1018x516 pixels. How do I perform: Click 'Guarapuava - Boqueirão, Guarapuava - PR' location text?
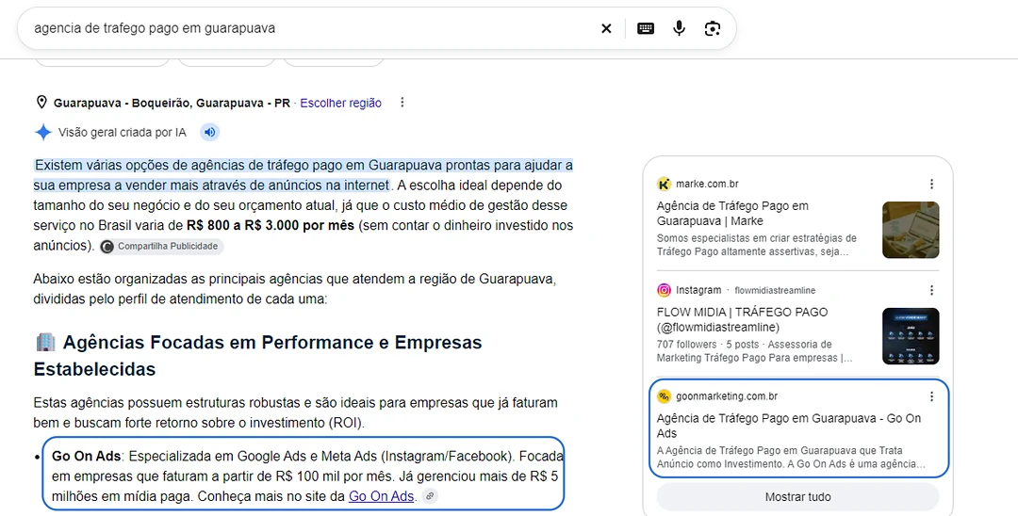172,103
